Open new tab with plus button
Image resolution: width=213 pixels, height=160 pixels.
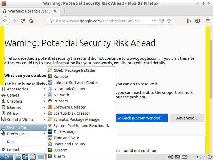click(x=64, y=11)
